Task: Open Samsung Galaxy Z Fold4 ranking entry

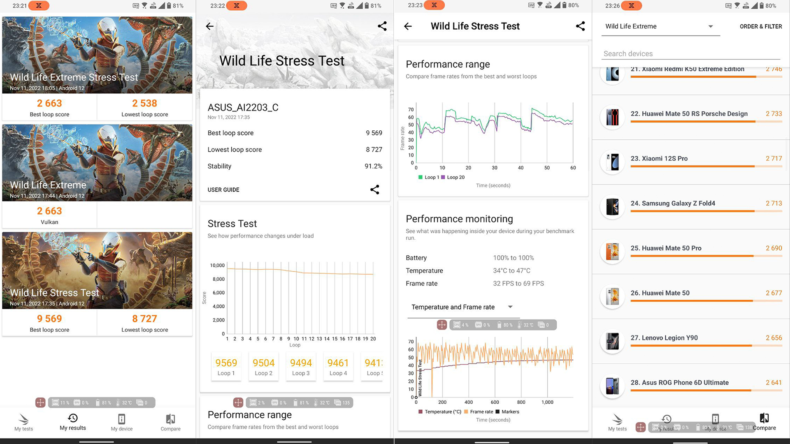Action: pos(691,207)
